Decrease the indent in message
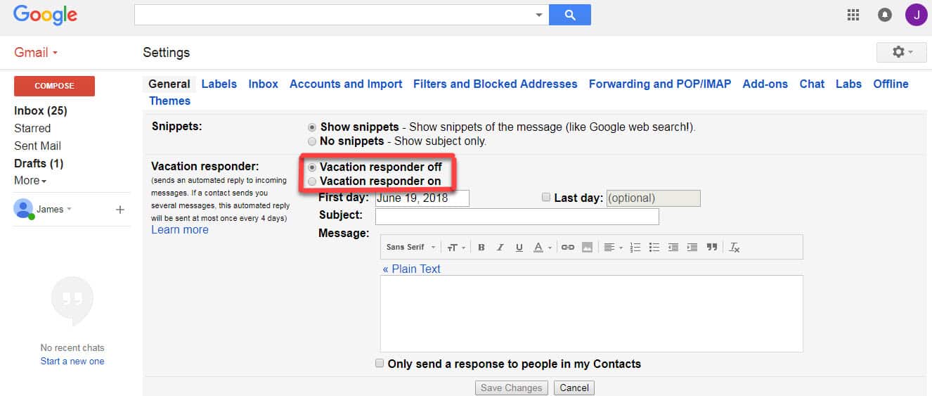Image resolution: width=932 pixels, height=396 pixels. 673,247
